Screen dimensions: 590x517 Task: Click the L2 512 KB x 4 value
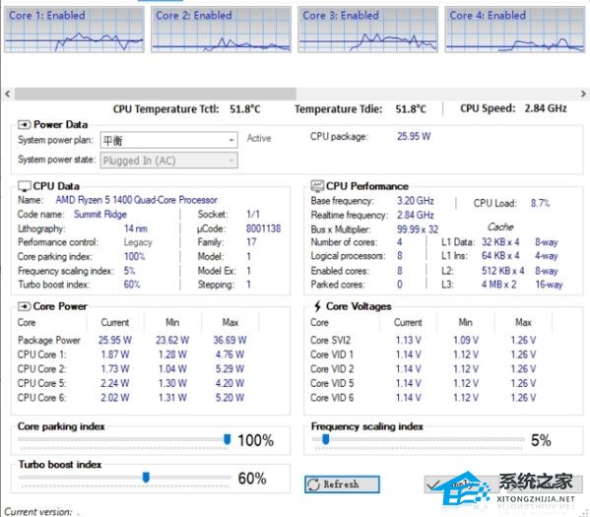coord(503,271)
